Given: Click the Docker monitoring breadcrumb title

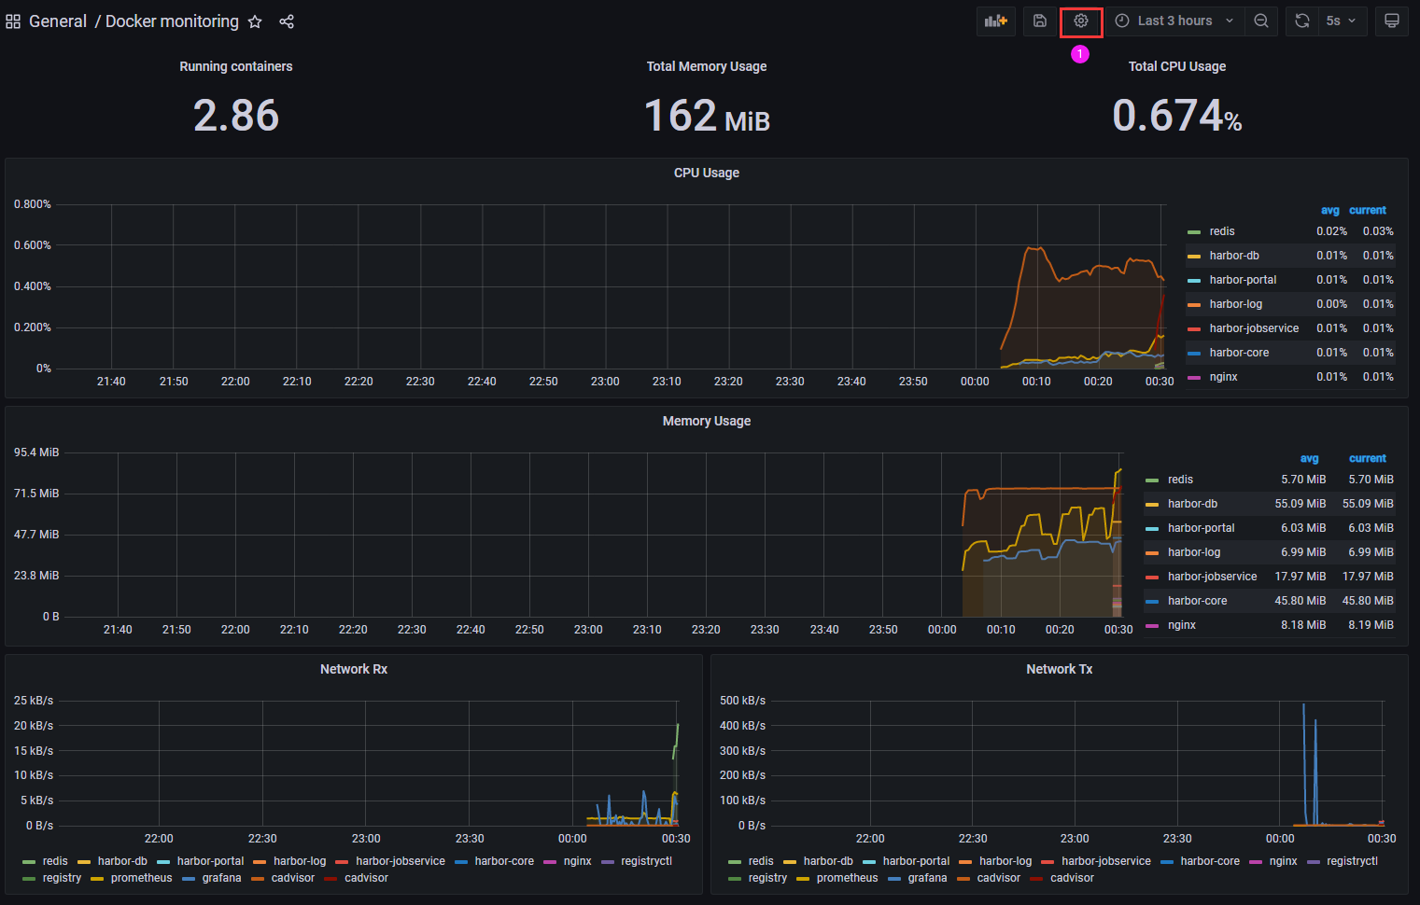Looking at the screenshot, I should [x=172, y=21].
